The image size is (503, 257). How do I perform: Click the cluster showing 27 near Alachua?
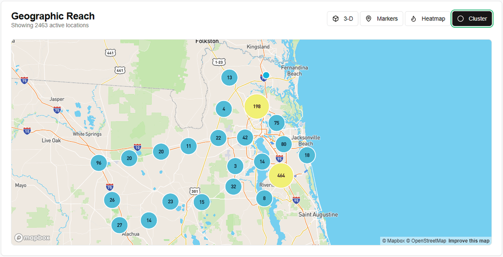click(x=119, y=225)
